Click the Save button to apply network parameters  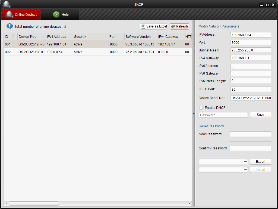pos(260,115)
